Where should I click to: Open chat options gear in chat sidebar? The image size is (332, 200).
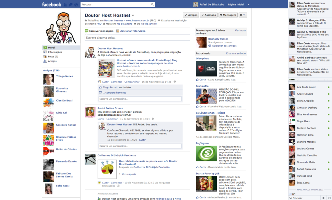[x=323, y=198]
